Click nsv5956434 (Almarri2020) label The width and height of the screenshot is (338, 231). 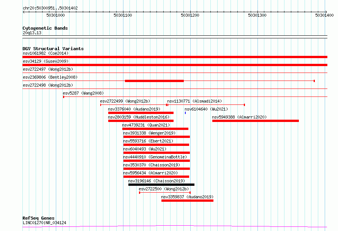click(150, 173)
